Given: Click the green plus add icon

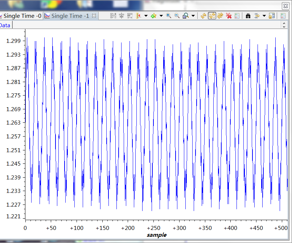Looking at the screenshot, I should click(x=153, y=16).
